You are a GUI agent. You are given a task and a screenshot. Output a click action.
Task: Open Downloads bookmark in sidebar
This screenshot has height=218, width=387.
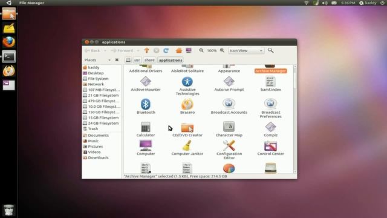[102, 157]
